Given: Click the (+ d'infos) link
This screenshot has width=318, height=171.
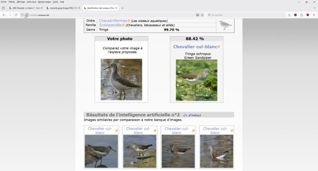Looking at the screenshot, I should (192, 115).
